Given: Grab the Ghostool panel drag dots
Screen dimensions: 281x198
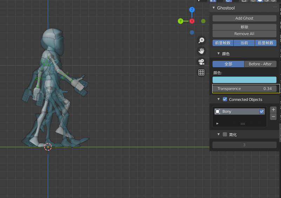Looking at the screenshot, I should 275,7.
